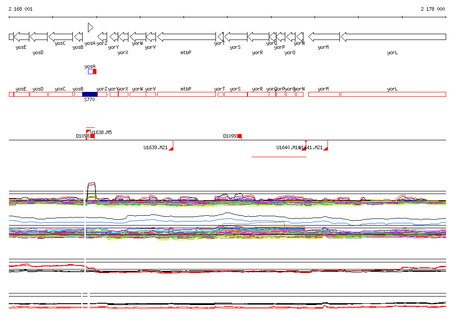Select the dark blue S770 segment

[x=90, y=94]
